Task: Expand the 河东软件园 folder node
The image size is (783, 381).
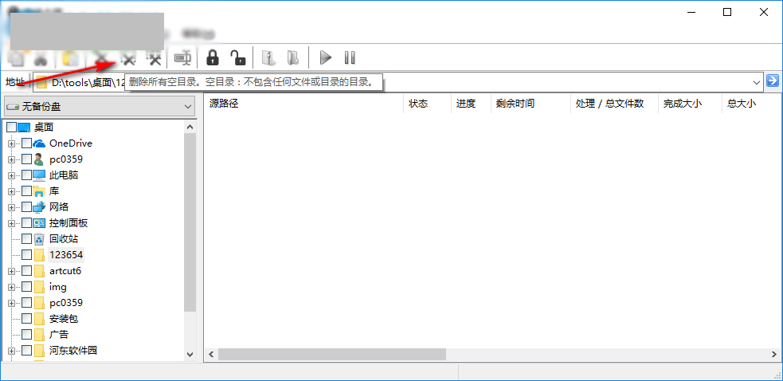Action: click(11, 351)
